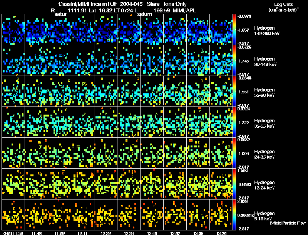The width and height of the screenshot is (308, 235).
Task: Click the color bar beside Hydrogen 55-90 keV
Action: click(x=234, y=91)
